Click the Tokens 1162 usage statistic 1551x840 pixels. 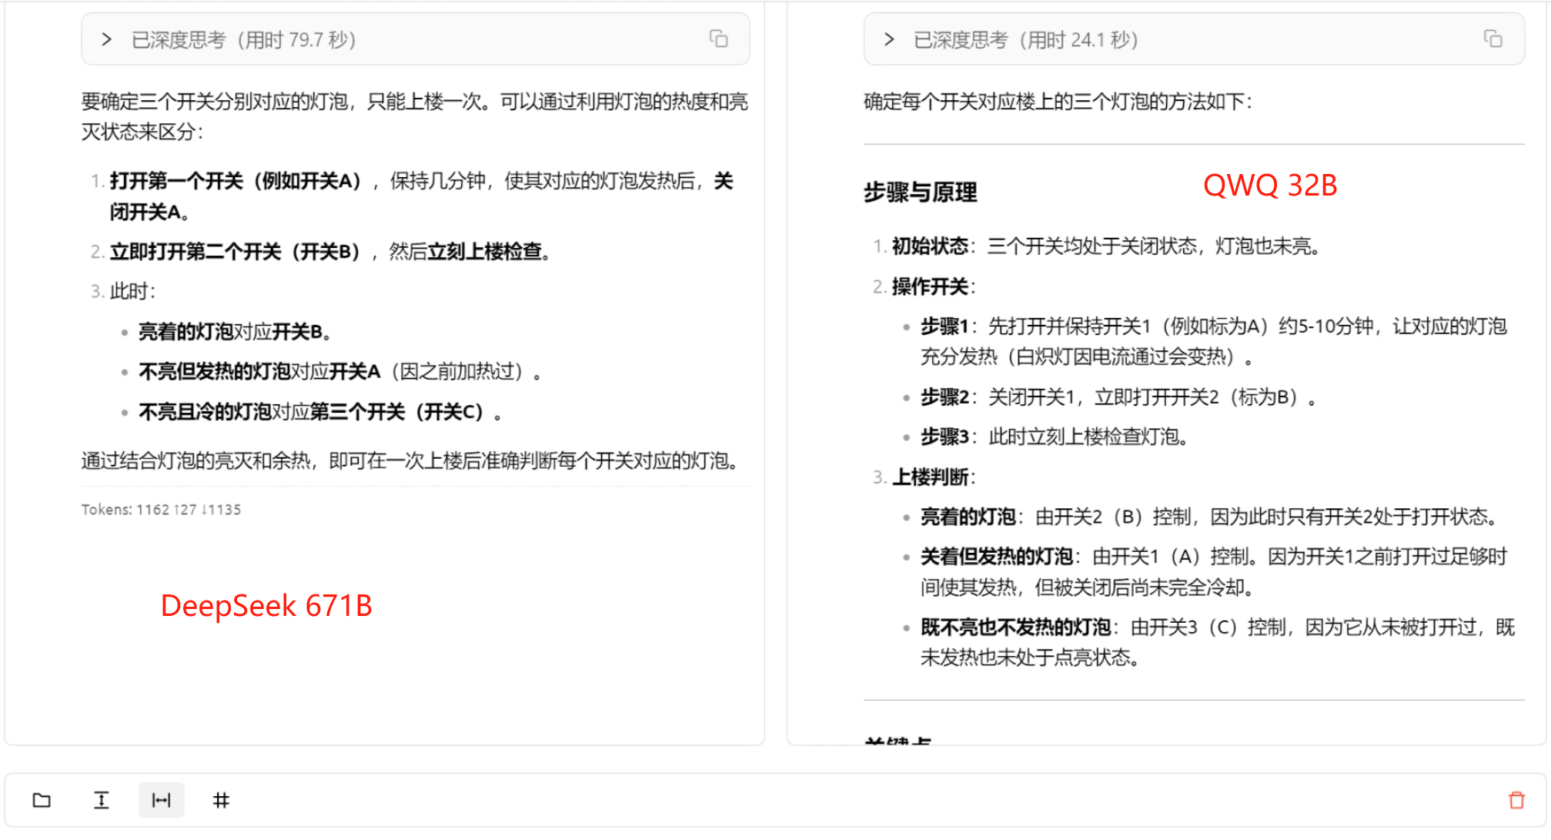(x=161, y=509)
